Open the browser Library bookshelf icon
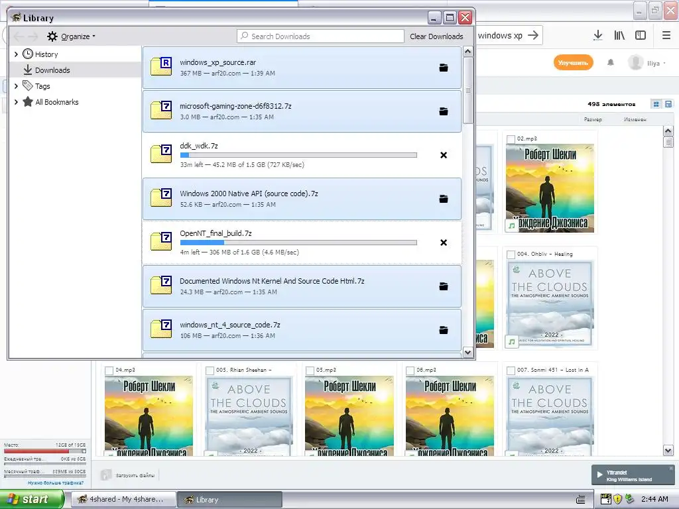 [619, 36]
